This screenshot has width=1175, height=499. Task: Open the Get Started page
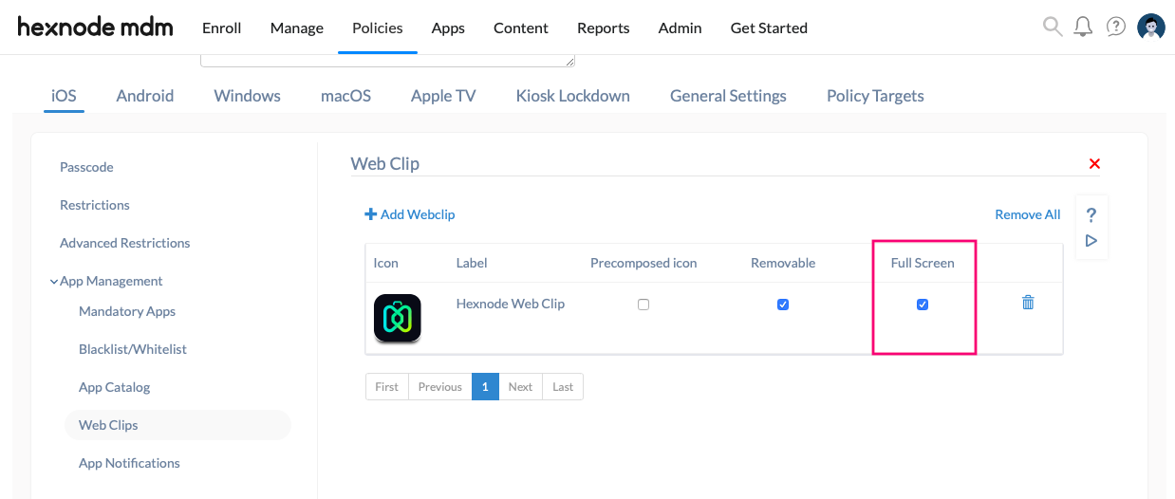coord(769,28)
